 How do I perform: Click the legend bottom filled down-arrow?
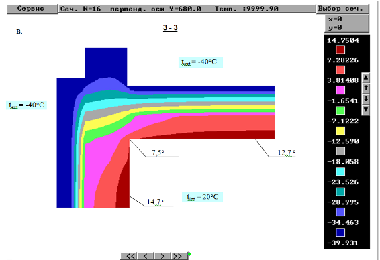[x=366, y=110]
